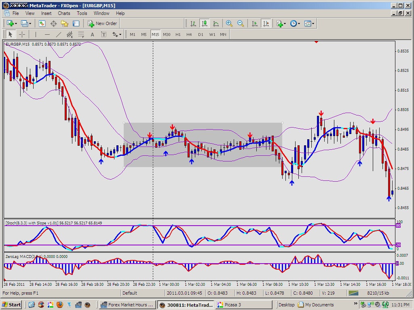This screenshot has width=414, height=310.
Task: Toggle chart auto scroll
Action: (255, 23)
